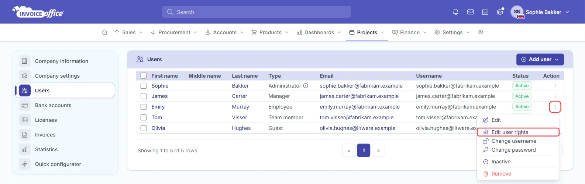The height and width of the screenshot is (184, 585).
Task: Click the Licenses ID card icon
Action: [25, 120]
